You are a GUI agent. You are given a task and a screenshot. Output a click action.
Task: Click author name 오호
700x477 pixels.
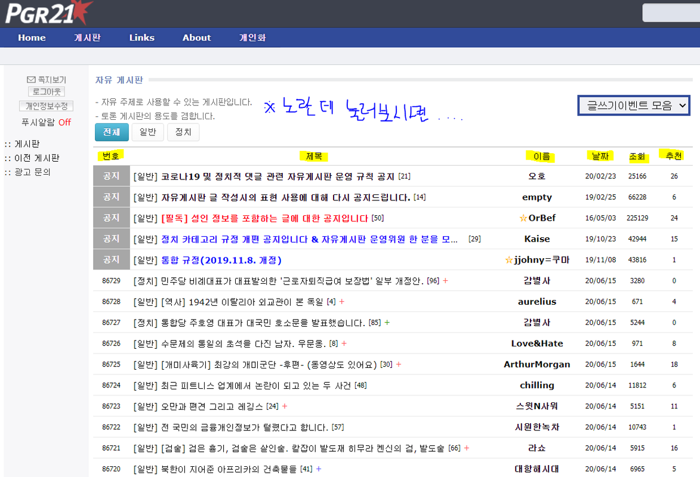pyautogui.click(x=537, y=176)
